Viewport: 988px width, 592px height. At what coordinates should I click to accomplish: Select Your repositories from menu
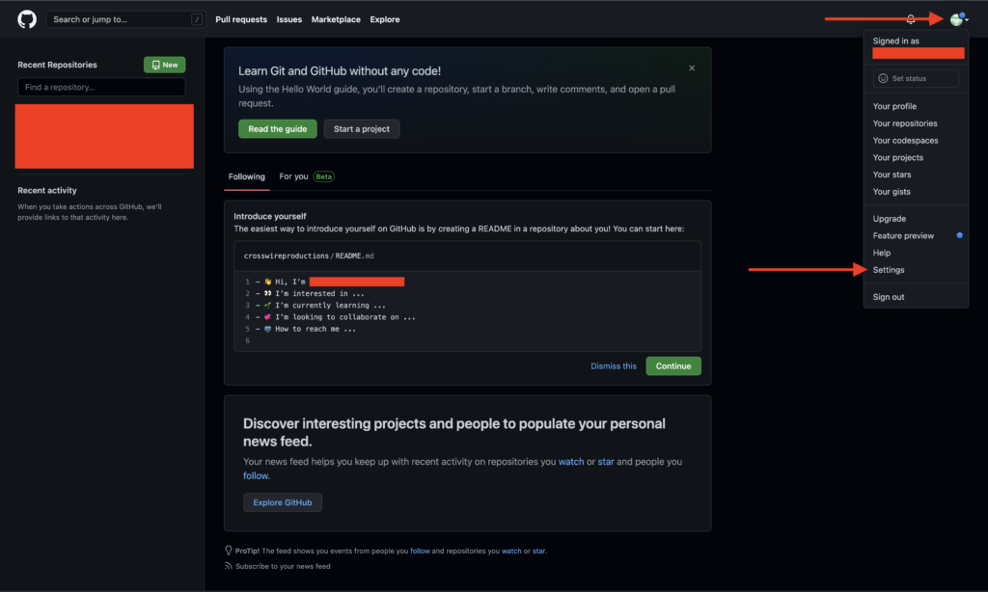coord(905,123)
